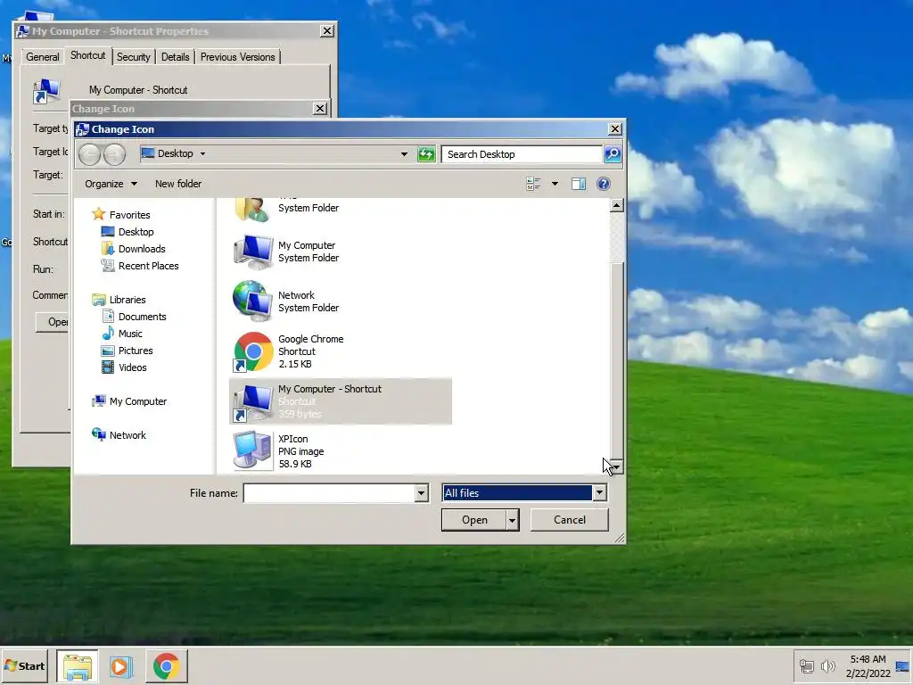The image size is (913, 685).
Task: Close the front Change Icon browse dialog
Action: coord(615,129)
